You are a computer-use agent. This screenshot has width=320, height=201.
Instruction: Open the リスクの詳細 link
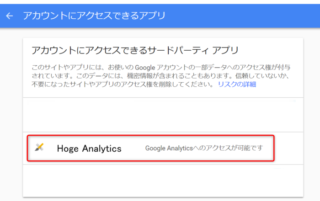coord(237,84)
